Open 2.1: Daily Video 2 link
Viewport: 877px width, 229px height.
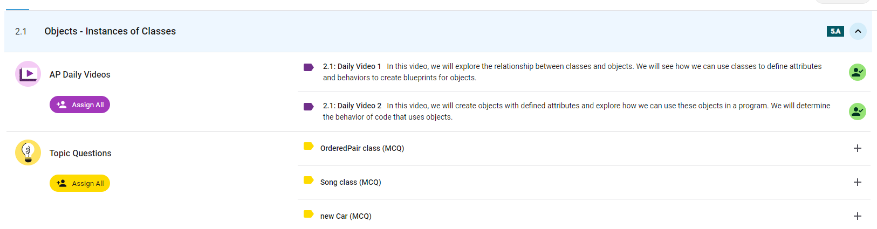pos(352,106)
